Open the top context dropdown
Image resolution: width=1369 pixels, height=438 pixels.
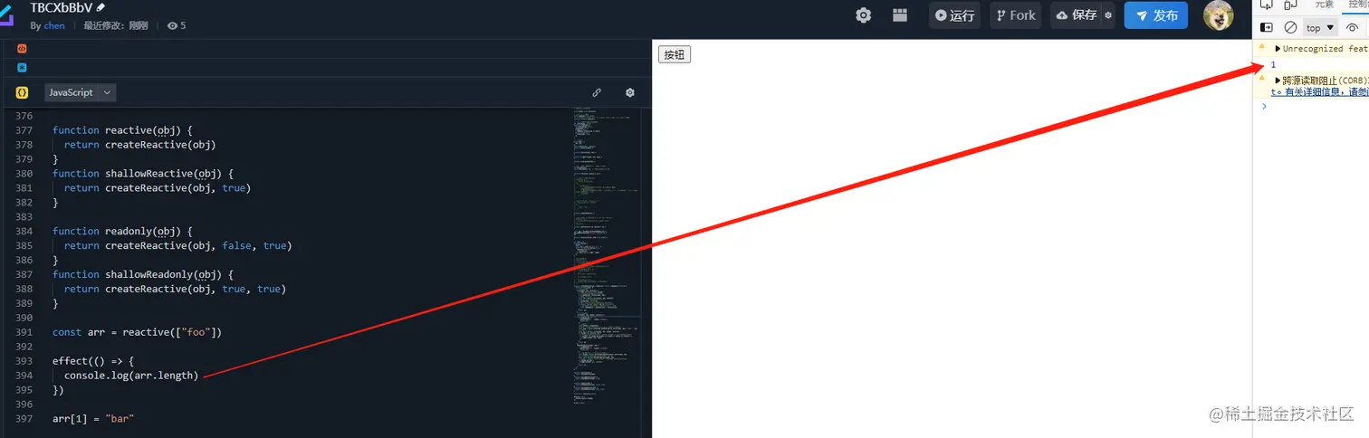coord(1320,28)
